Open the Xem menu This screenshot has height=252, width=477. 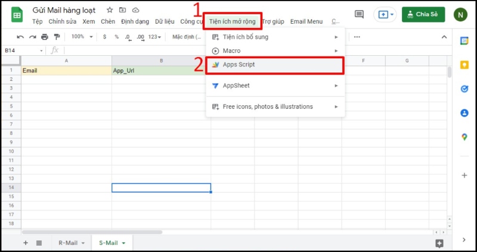click(88, 21)
